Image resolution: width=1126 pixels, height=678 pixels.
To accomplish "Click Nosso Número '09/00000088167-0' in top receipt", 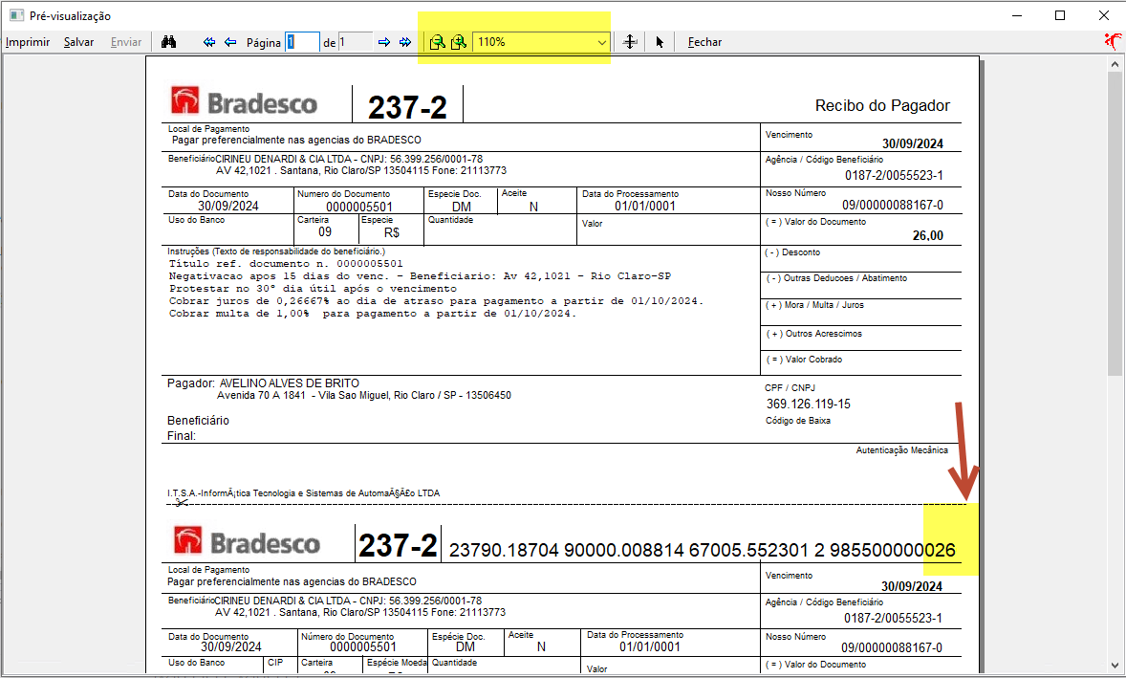I will click(x=893, y=206).
